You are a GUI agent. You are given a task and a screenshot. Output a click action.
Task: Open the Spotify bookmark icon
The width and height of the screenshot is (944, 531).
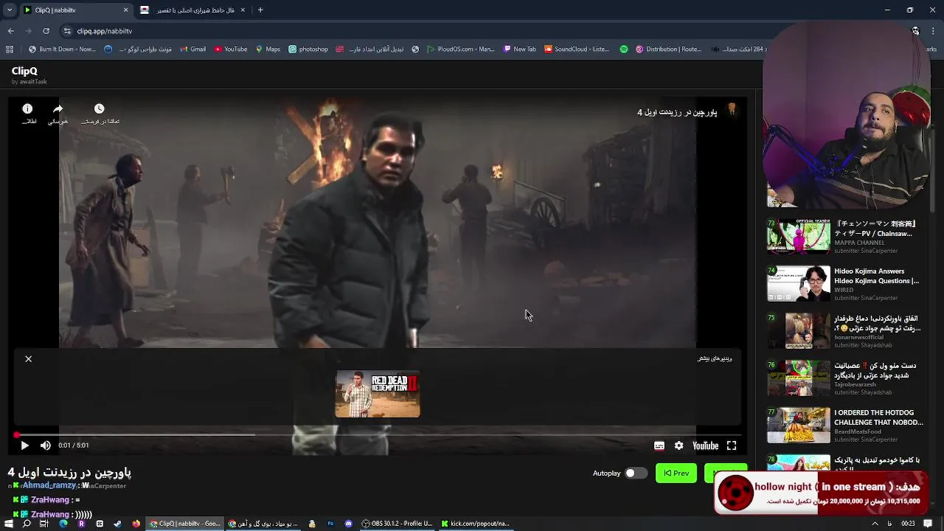tap(624, 49)
